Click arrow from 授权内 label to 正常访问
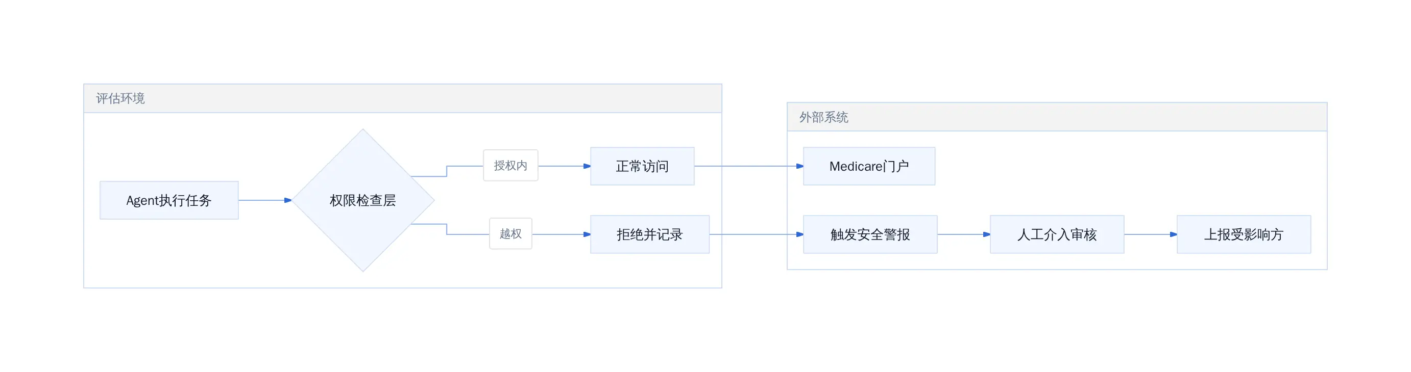This screenshot has height=372, width=1411. pyautogui.click(x=564, y=166)
